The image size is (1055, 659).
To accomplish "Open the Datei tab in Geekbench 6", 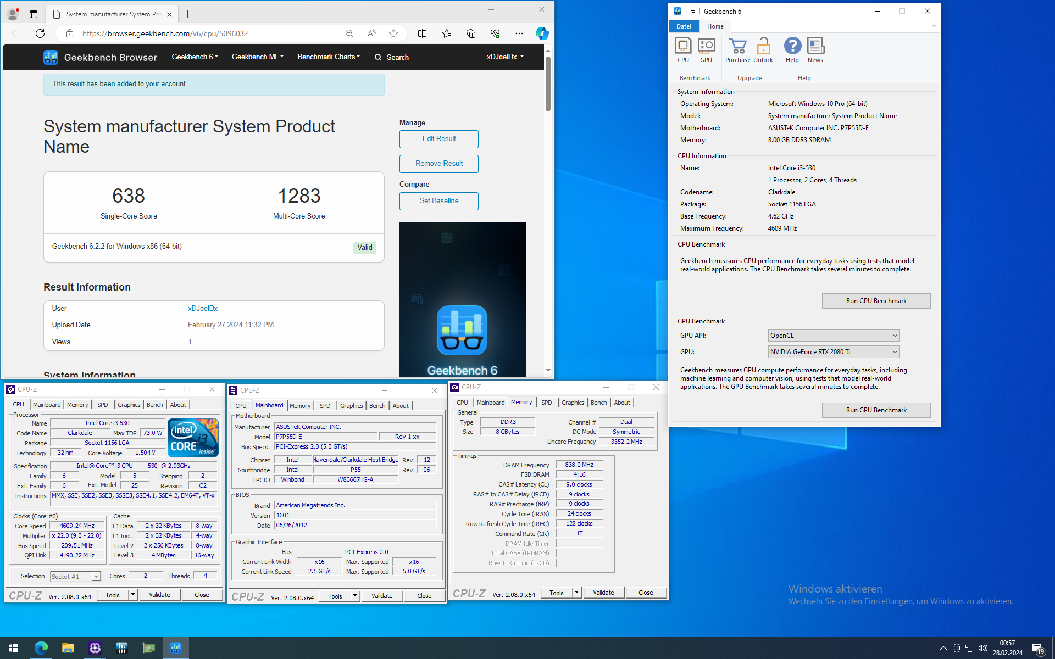I will [x=684, y=26].
